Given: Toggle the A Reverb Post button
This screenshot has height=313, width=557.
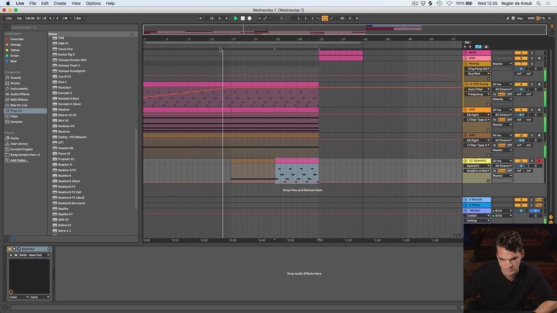Looking at the screenshot, I should (538, 199).
